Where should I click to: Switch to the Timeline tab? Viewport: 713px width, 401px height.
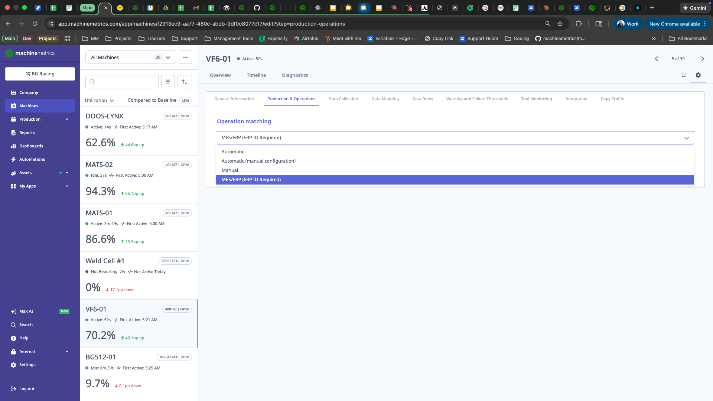pos(256,75)
